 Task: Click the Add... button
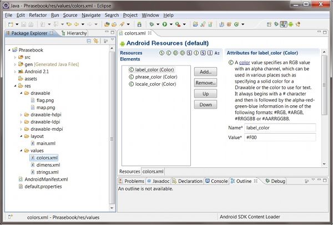click(205, 71)
